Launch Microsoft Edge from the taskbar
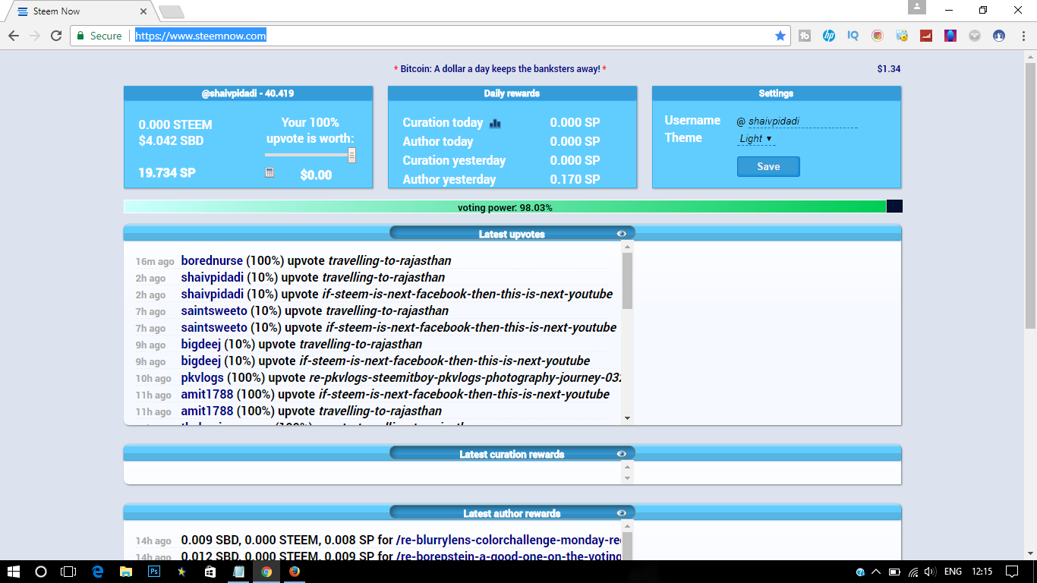Image resolution: width=1037 pixels, height=583 pixels. pos(97,572)
